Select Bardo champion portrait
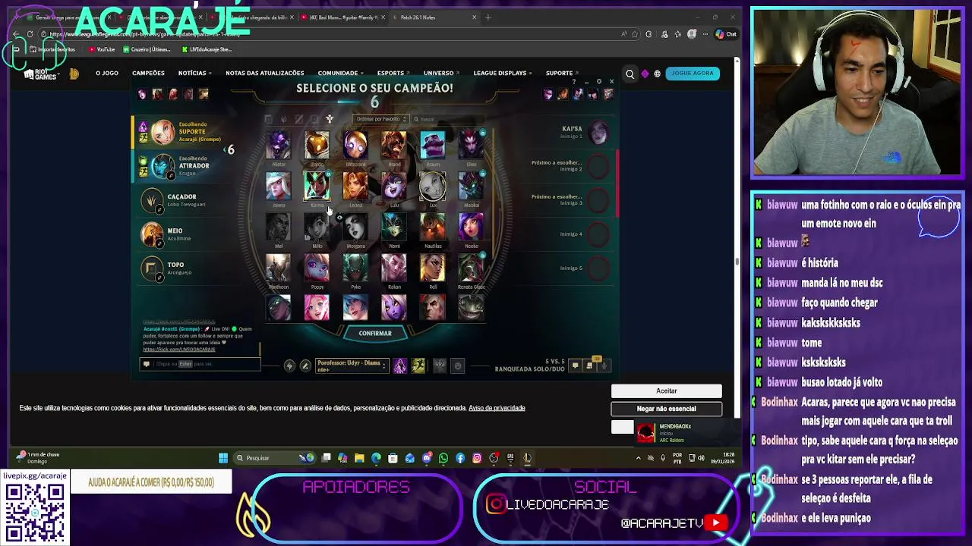Image resolution: width=972 pixels, height=546 pixels. (317, 144)
